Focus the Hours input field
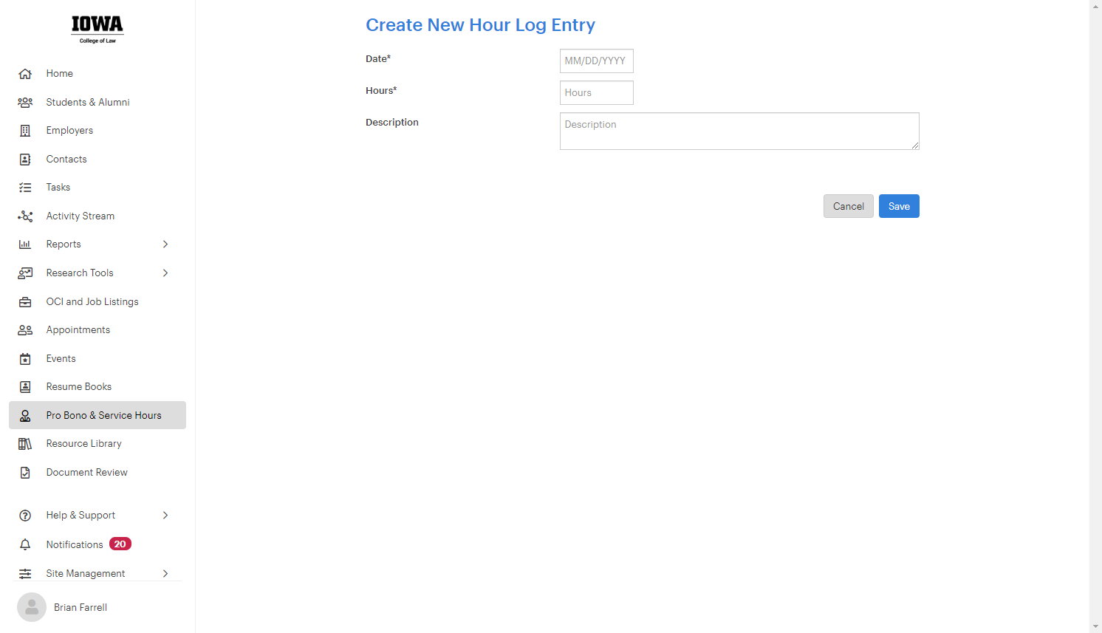The image size is (1102, 633). (597, 93)
